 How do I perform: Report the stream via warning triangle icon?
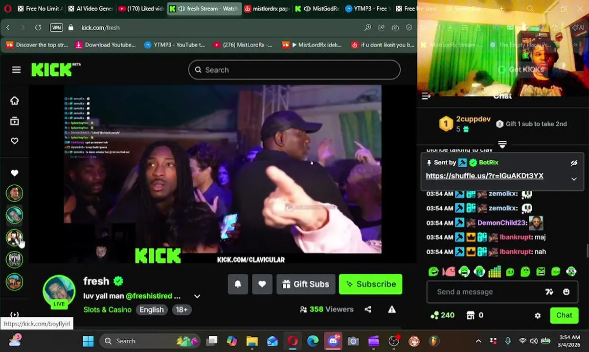pos(392,309)
